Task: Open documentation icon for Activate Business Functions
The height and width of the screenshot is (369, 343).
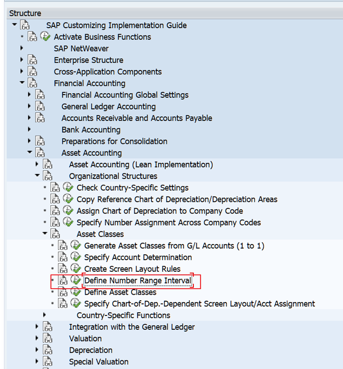Action: tap(32, 37)
